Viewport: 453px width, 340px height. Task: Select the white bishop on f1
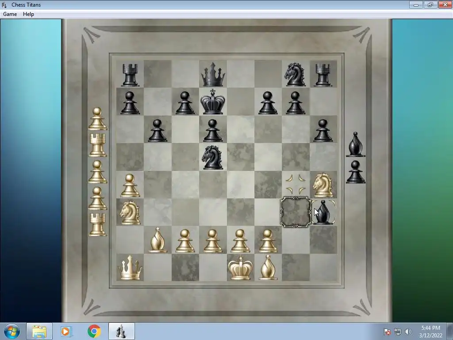(268, 267)
